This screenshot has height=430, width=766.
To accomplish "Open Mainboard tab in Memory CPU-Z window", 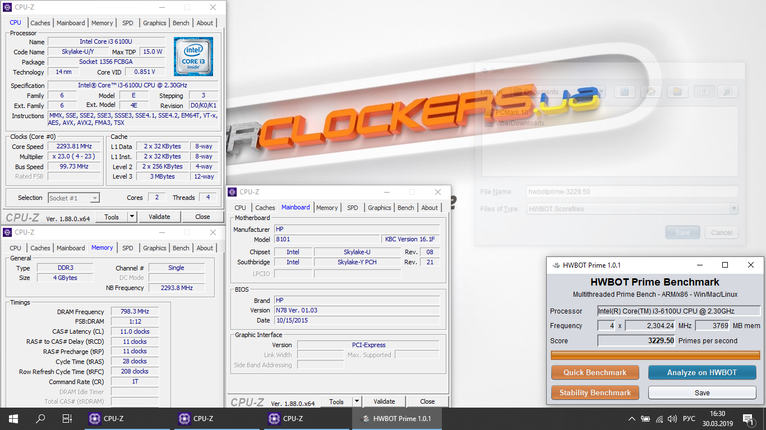I will coord(71,248).
